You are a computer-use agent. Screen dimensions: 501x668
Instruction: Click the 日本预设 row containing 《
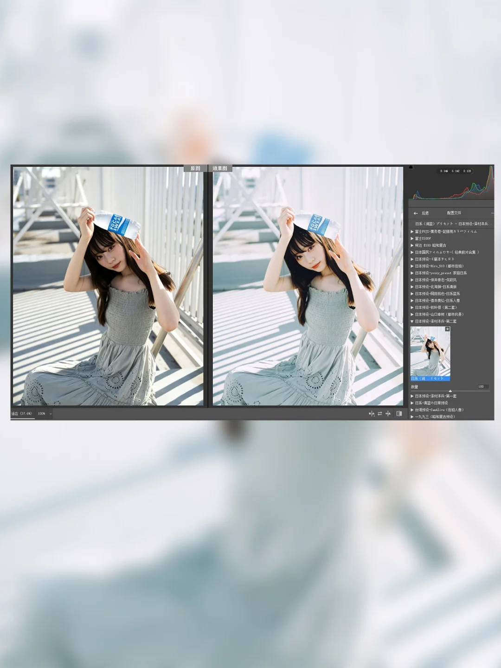coord(451,259)
